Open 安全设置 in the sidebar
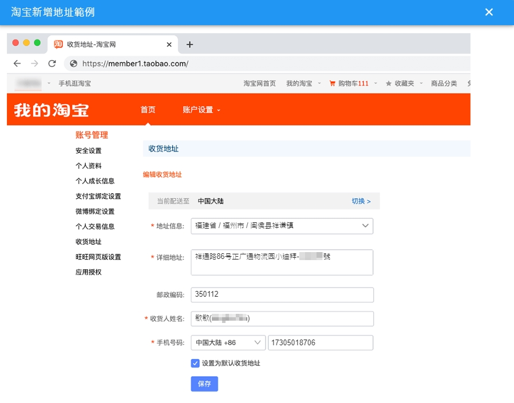 pyautogui.click(x=89, y=150)
